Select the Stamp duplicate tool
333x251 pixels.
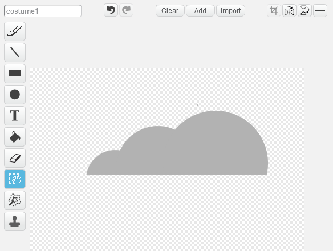click(15, 221)
